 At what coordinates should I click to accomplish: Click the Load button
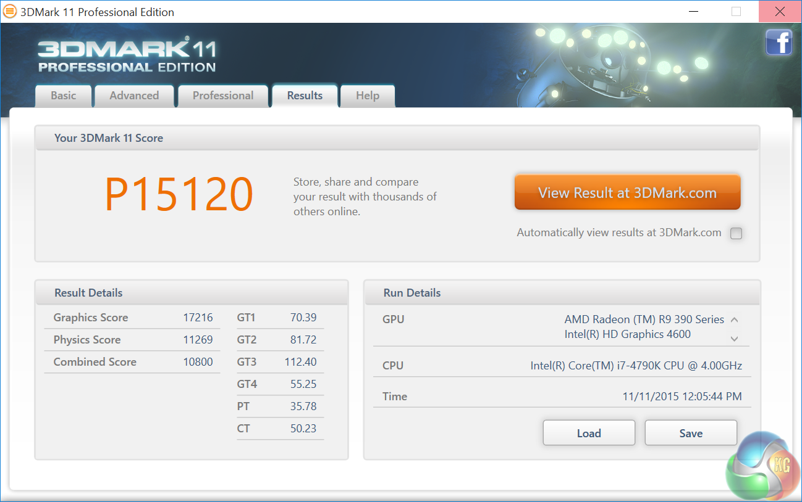pos(589,433)
